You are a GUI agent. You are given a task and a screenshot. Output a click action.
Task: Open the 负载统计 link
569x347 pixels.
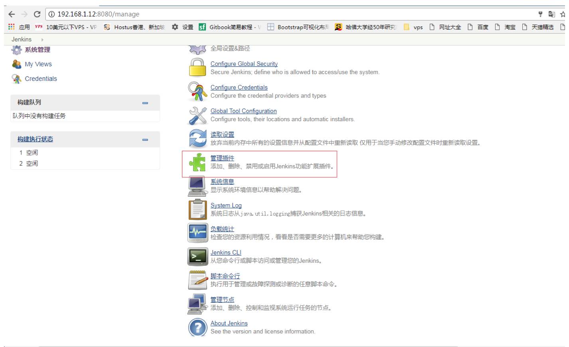point(222,229)
